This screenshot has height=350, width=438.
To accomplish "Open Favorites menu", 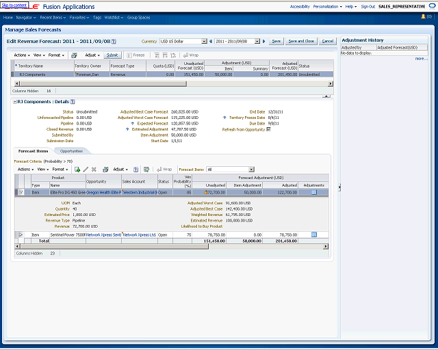I will [79, 18].
